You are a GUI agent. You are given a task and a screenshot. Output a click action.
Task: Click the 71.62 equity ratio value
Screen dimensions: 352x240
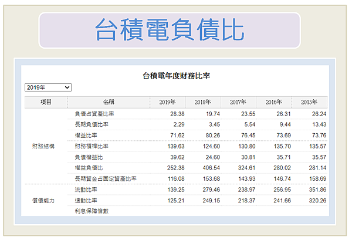(x=177, y=136)
